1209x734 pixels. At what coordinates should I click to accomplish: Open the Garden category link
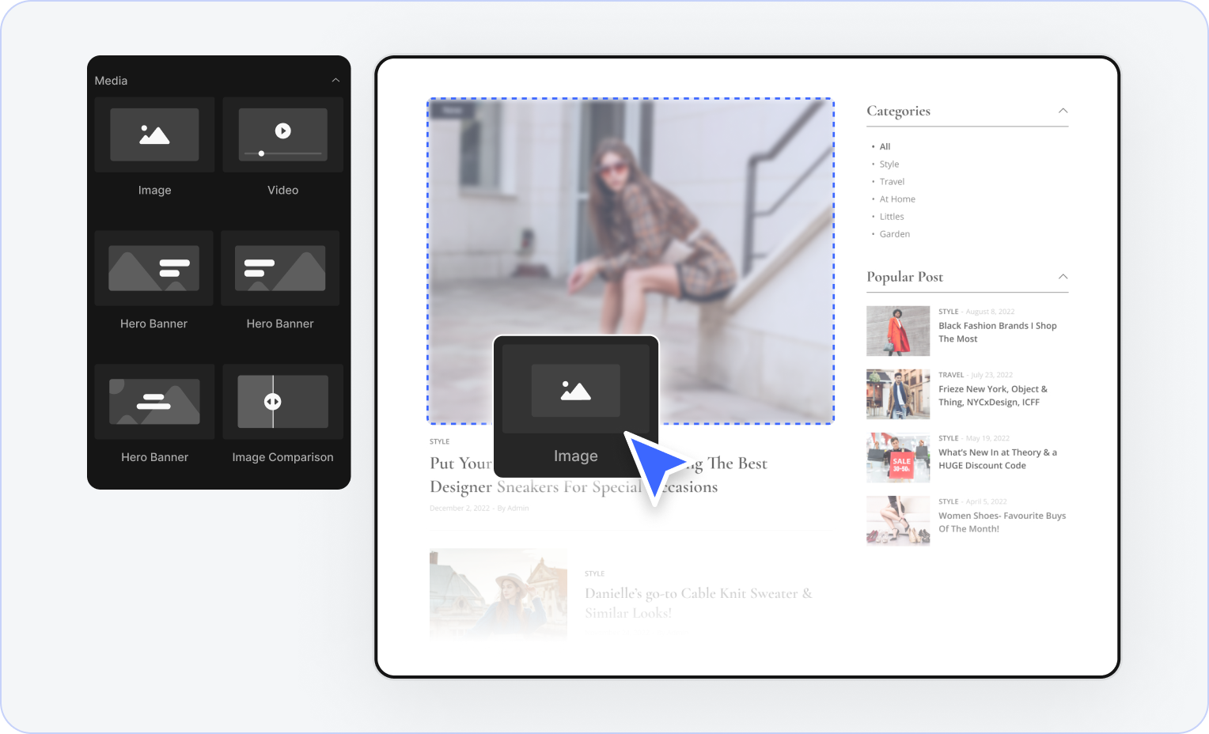[894, 234]
